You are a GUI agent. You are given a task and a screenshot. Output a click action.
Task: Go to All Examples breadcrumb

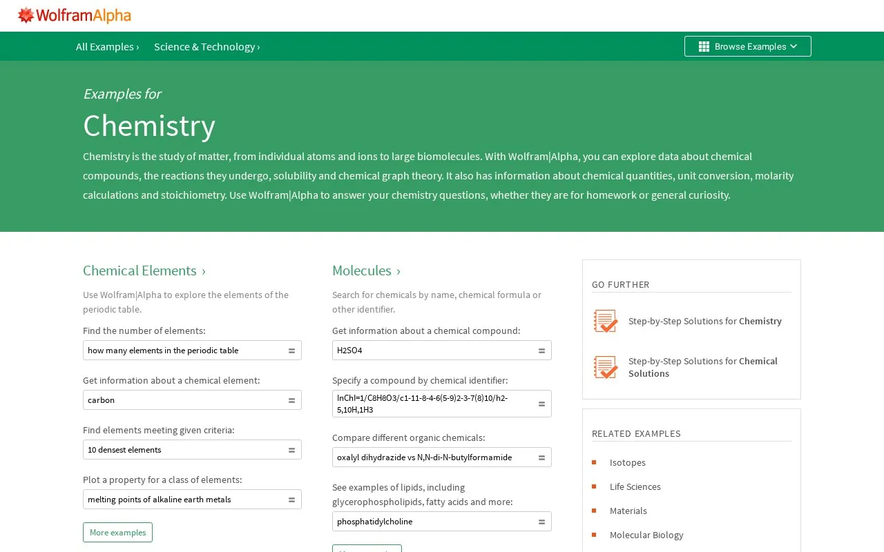pos(107,46)
